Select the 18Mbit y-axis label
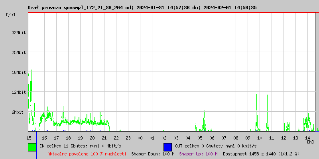The image size is (319, 159). tap(19, 72)
